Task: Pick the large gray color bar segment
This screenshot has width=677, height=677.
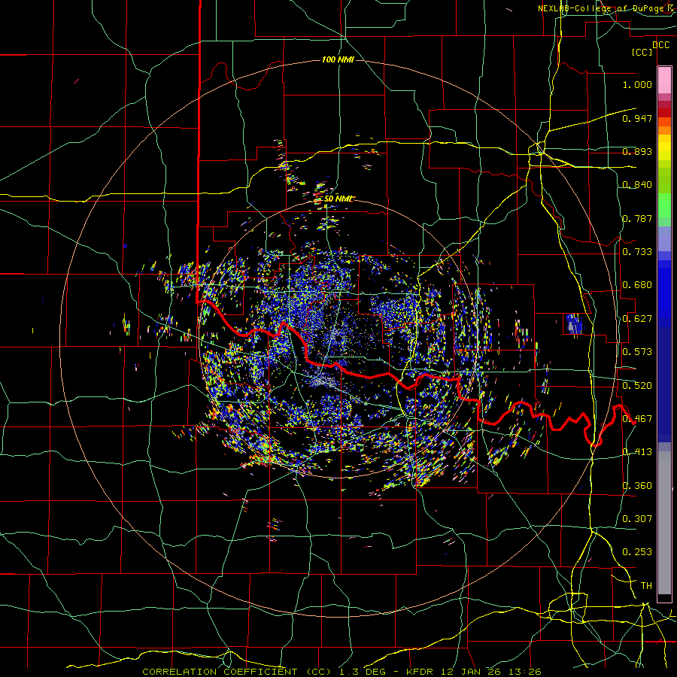Action: (664, 523)
